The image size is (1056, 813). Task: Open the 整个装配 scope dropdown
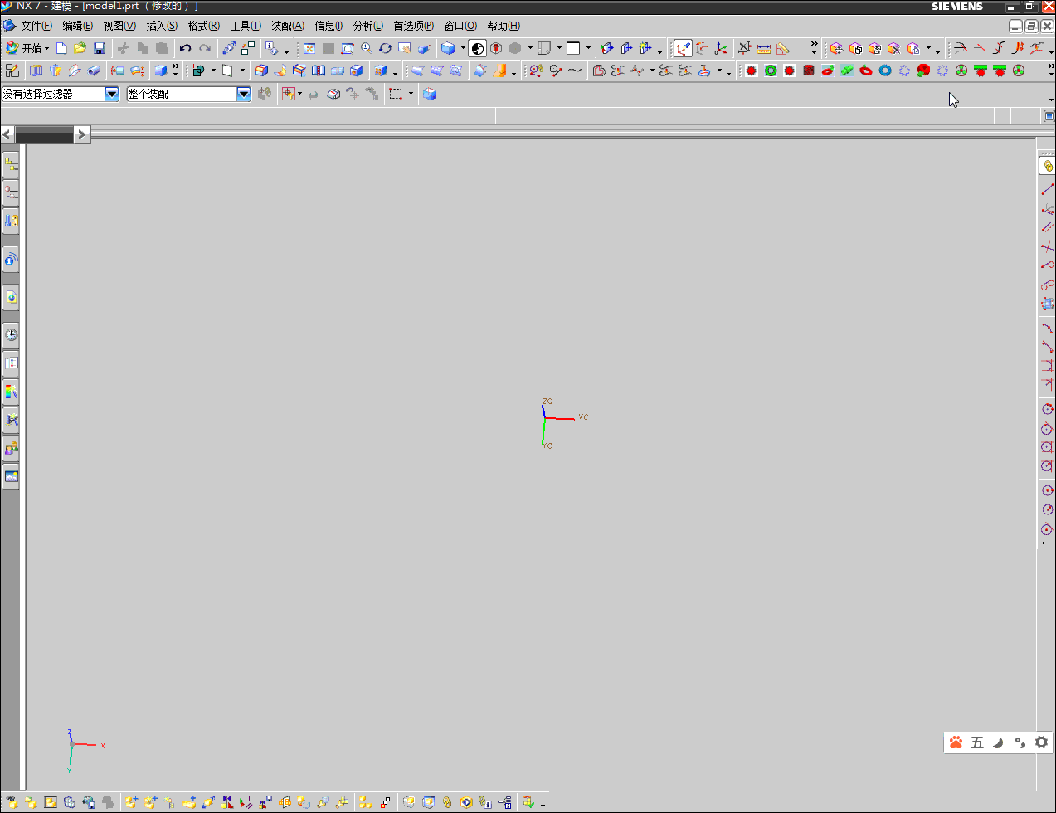tap(244, 94)
